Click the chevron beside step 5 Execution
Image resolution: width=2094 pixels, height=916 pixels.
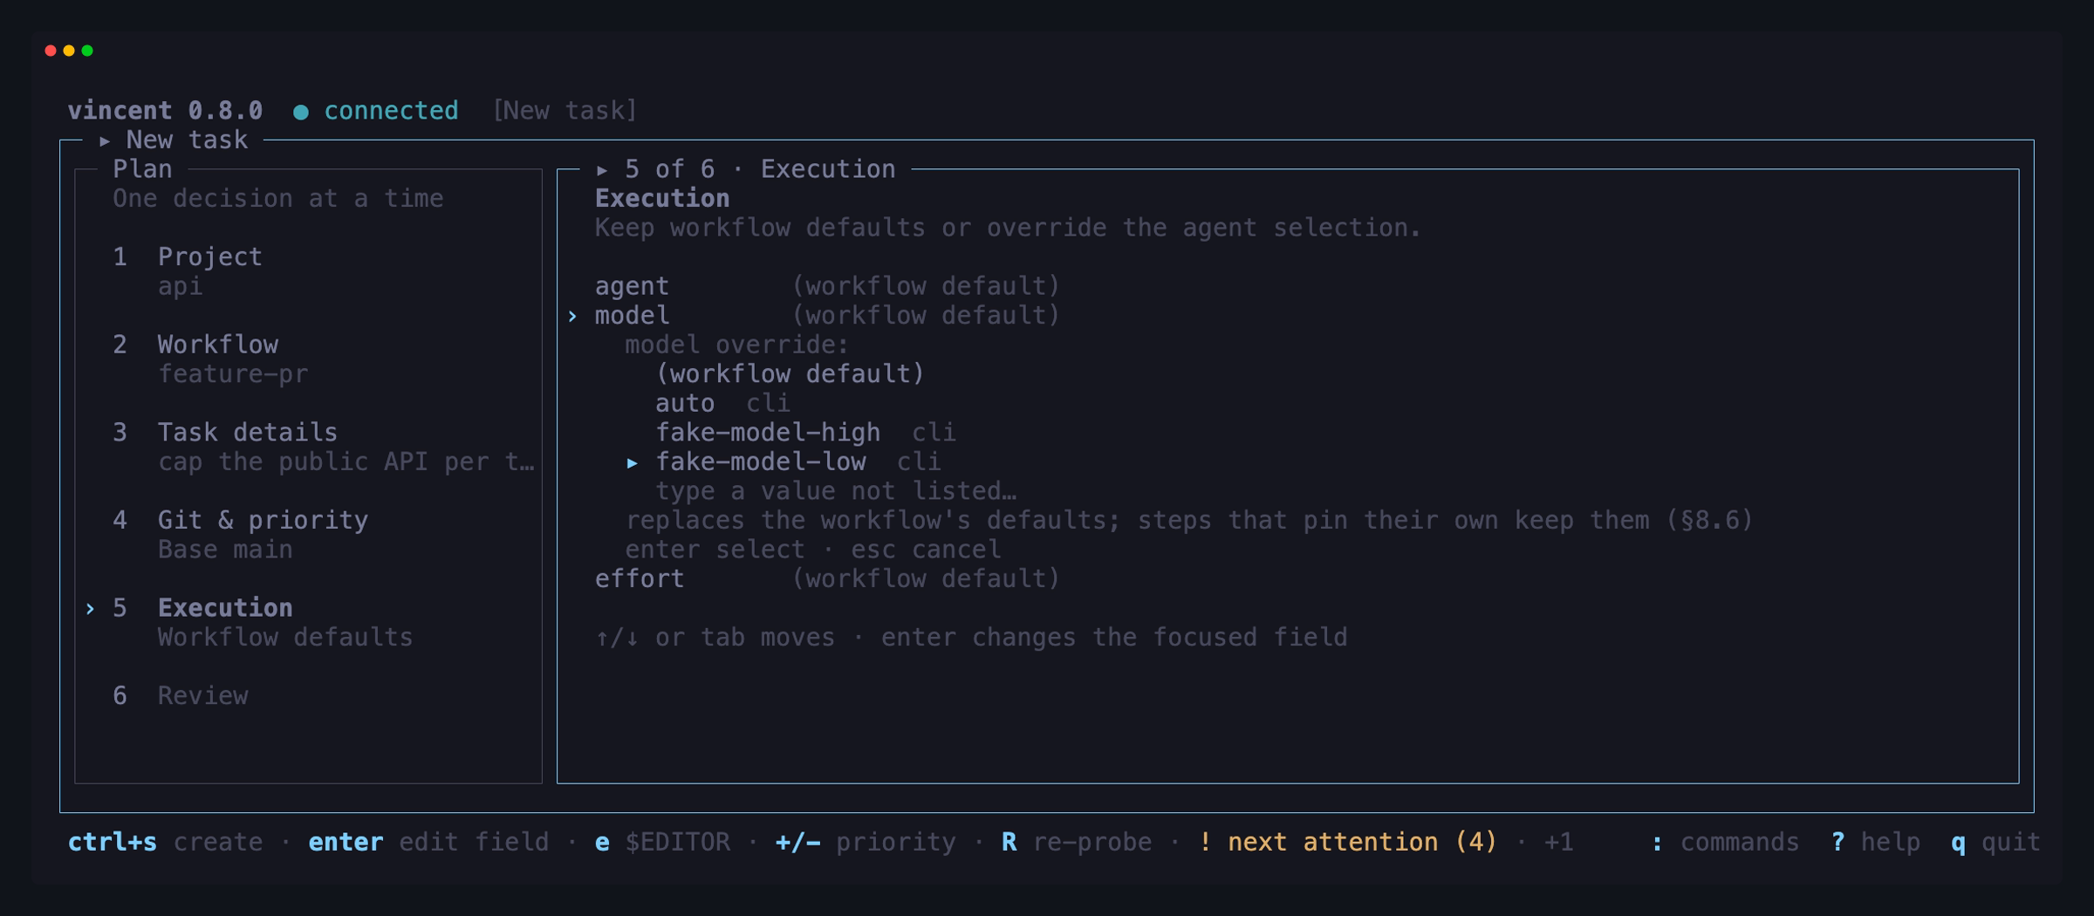pyautogui.click(x=90, y=608)
